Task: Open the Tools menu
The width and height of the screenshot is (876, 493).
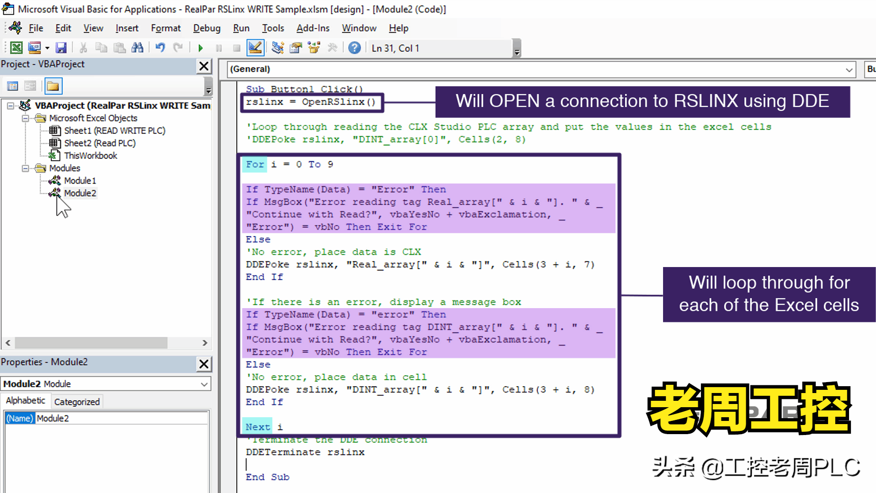Action: 273,28
